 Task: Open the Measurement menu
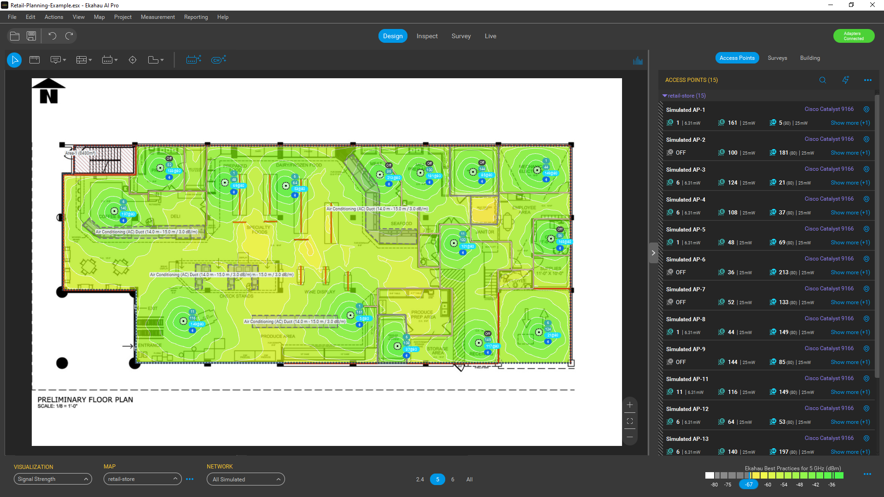coord(157,17)
